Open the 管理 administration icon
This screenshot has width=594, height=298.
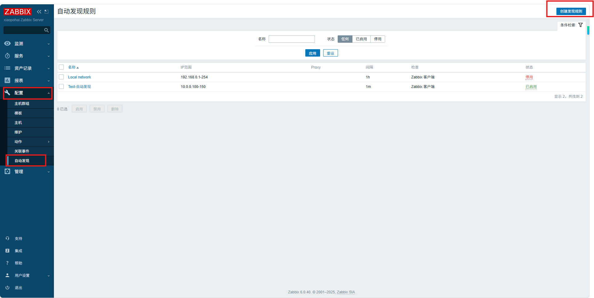7,171
